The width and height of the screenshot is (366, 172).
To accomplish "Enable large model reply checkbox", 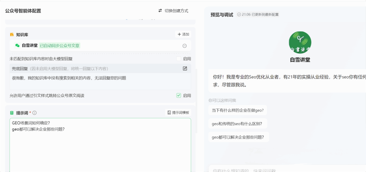I will [x=179, y=58].
